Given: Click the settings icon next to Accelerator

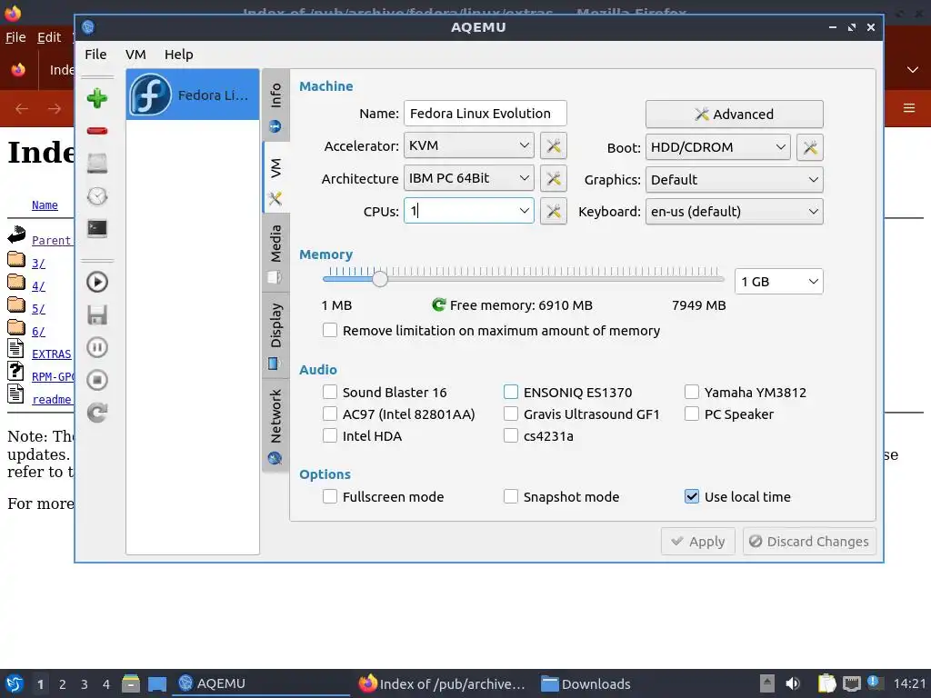Looking at the screenshot, I should [554, 146].
